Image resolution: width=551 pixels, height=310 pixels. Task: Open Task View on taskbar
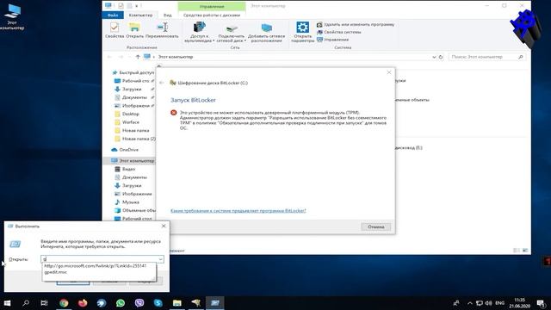click(x=44, y=302)
